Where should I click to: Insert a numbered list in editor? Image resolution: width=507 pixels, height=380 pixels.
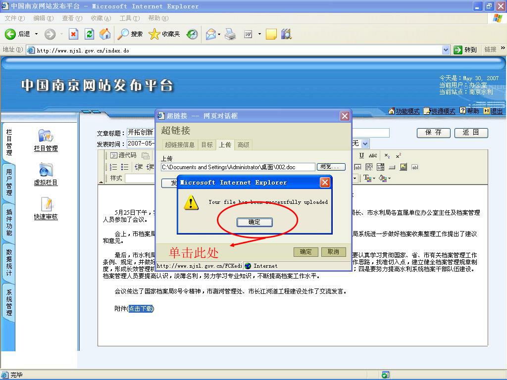pyautogui.click(x=113, y=167)
